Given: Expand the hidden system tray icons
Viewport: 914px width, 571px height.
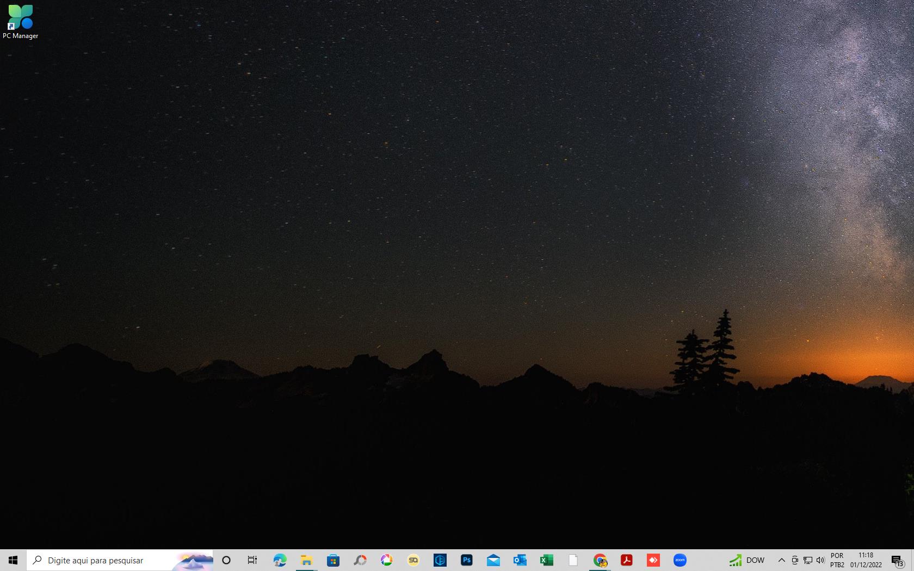Looking at the screenshot, I should 781,560.
